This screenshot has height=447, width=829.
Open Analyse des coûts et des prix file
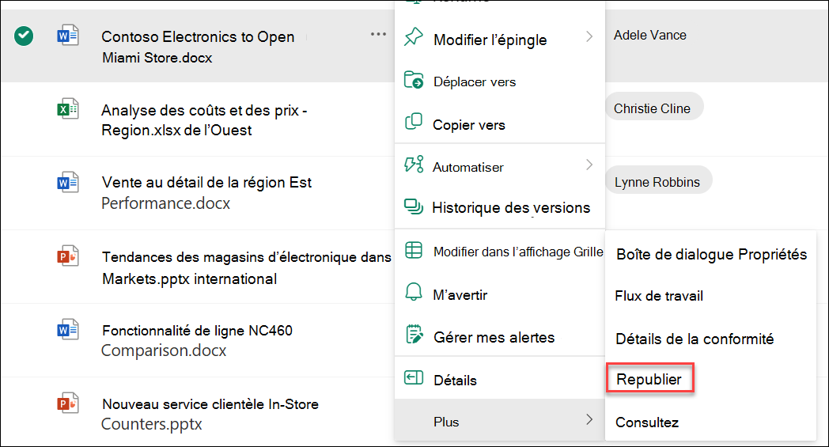coord(204,120)
